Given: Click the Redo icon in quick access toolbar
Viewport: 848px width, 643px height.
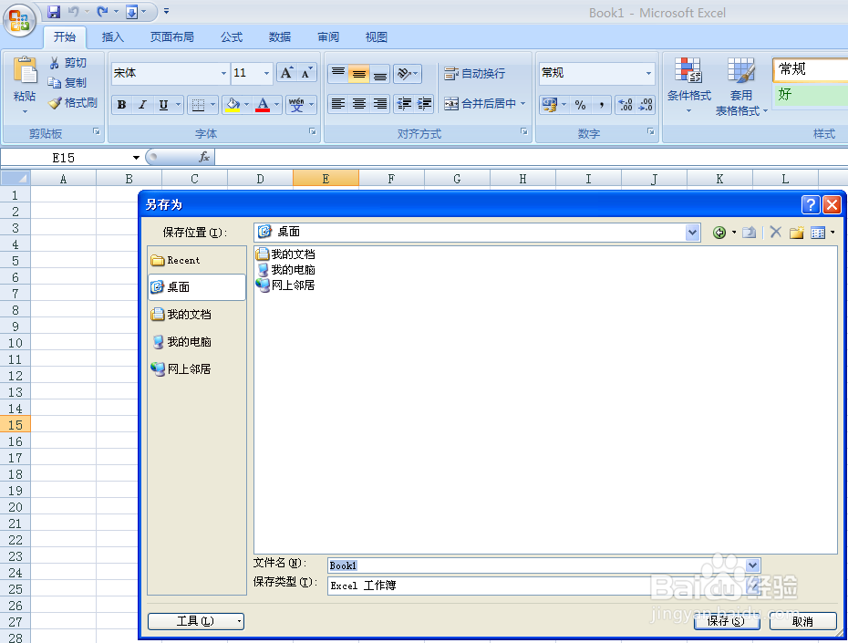Looking at the screenshot, I should [x=102, y=11].
